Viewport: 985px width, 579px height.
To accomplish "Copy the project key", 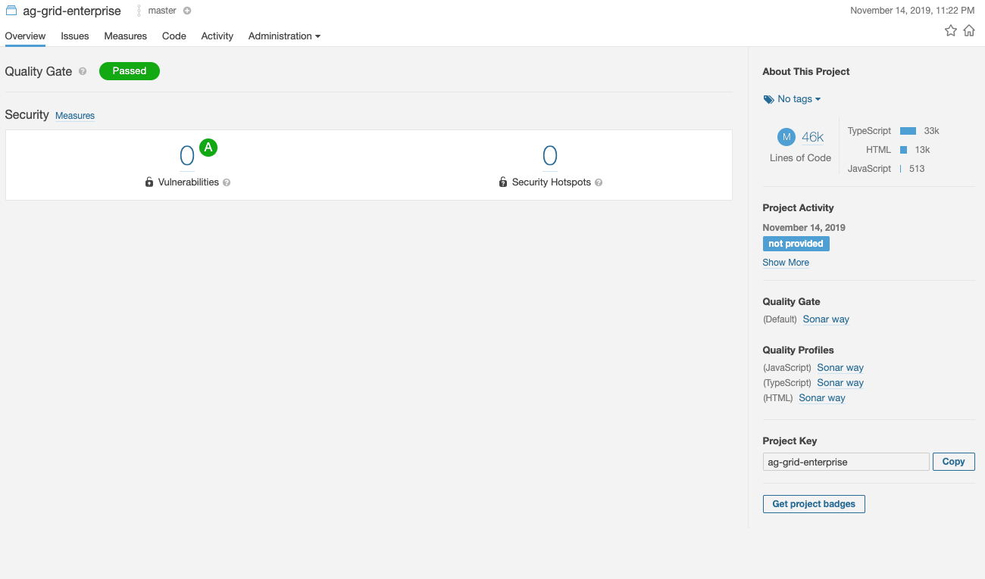I will pyautogui.click(x=953, y=462).
